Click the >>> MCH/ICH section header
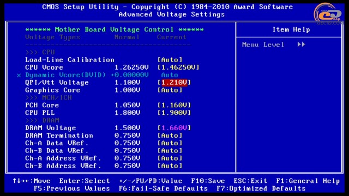 coord(49,97)
